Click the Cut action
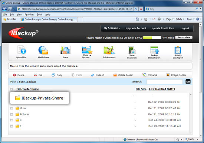204x143 pixels. pyautogui.click(x=38, y=75)
